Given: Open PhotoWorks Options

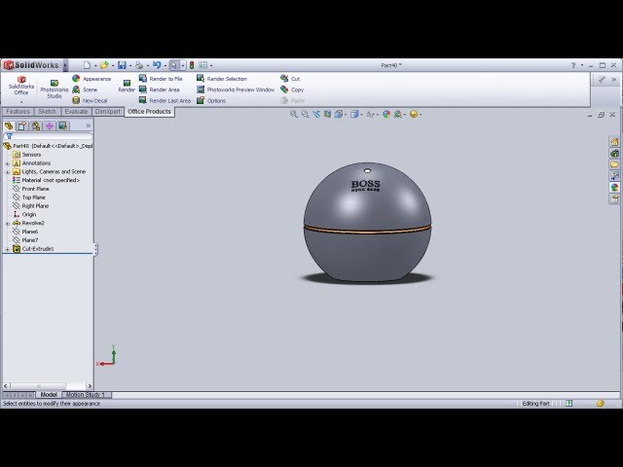Looking at the screenshot, I should (x=211, y=100).
